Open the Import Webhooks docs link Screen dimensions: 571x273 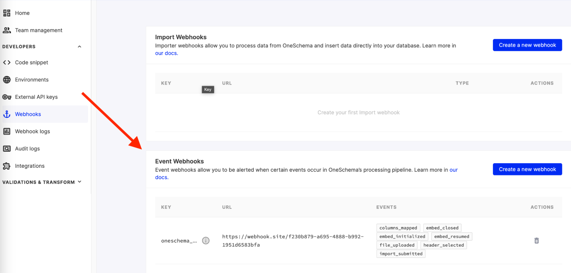pyautogui.click(x=167, y=53)
